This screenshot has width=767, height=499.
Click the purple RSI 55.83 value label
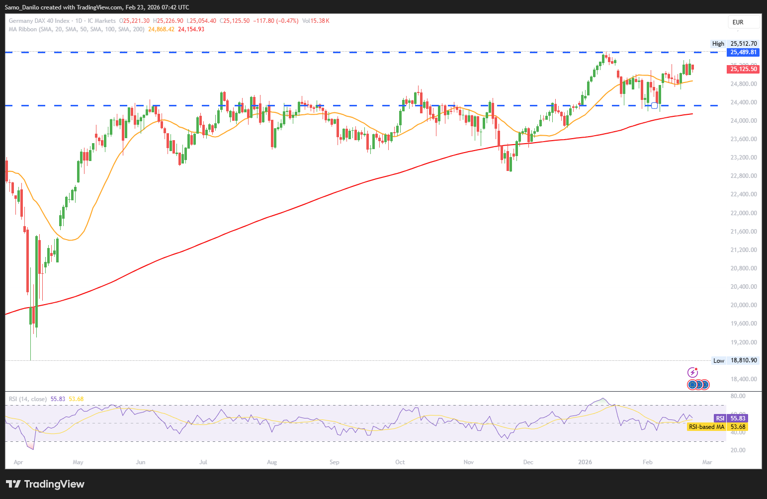[738, 418]
